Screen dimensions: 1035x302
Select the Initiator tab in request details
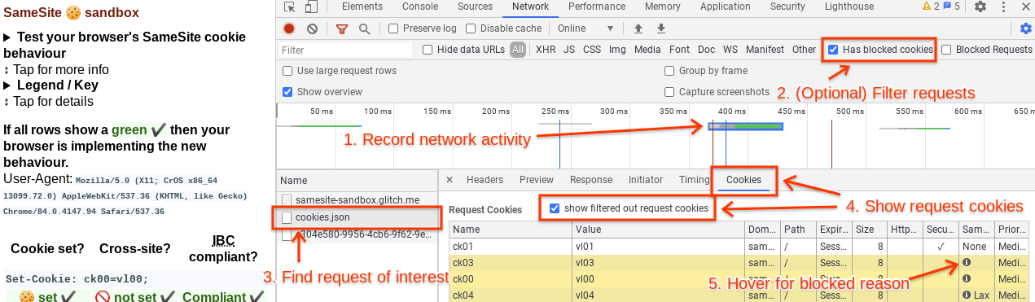[646, 180]
